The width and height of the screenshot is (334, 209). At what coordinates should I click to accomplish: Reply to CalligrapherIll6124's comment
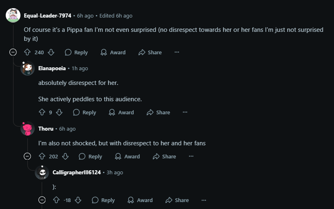103,200
